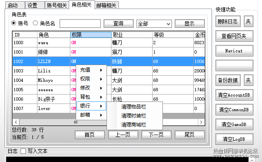262x162 pixels.
Task: Expand the 修改 context submenu
Action: point(91,88)
